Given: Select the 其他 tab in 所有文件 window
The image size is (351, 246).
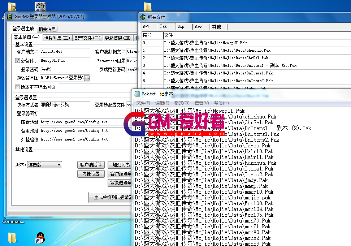Looking at the screenshot, I should 219,27.
